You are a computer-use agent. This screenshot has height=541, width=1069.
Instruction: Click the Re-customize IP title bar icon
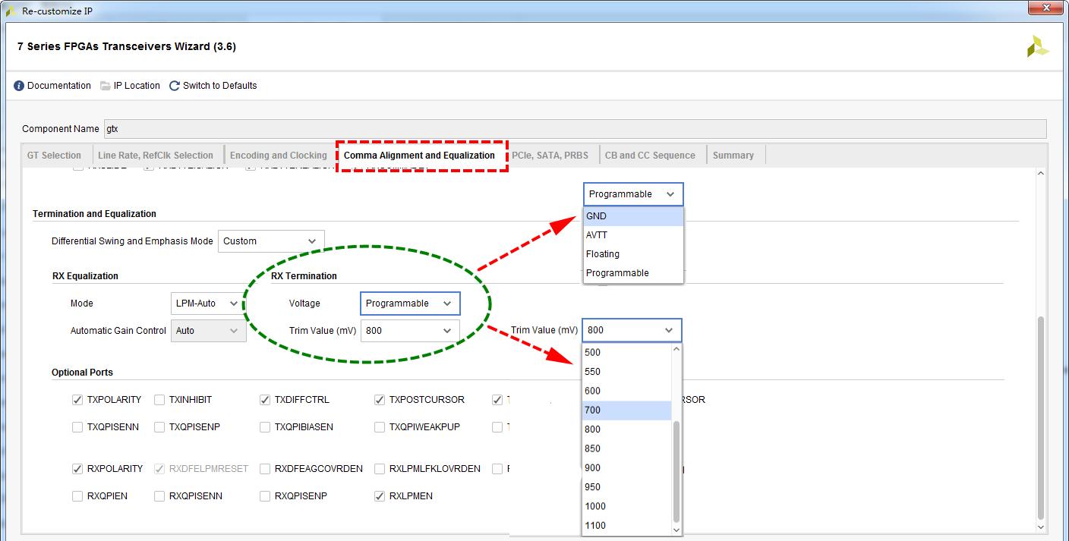tap(11, 11)
